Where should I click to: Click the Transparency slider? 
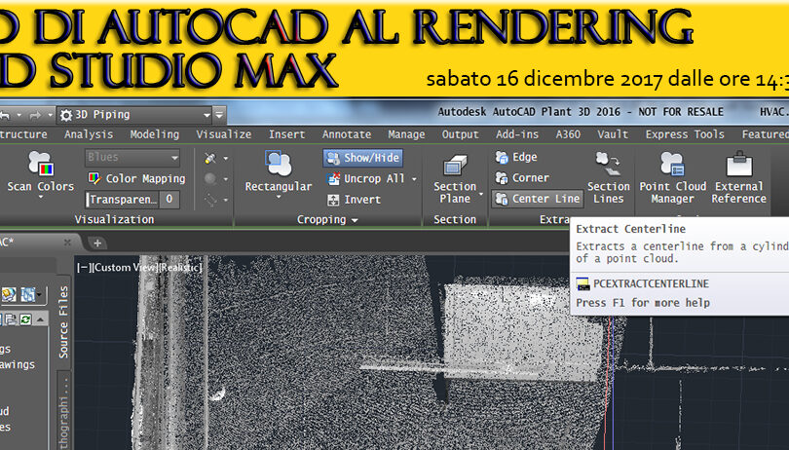pos(123,200)
